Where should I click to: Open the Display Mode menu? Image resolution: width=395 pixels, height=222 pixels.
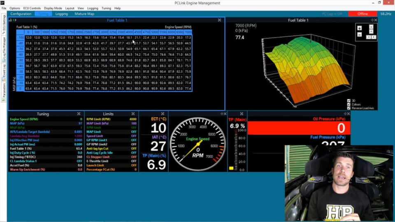pos(53,8)
